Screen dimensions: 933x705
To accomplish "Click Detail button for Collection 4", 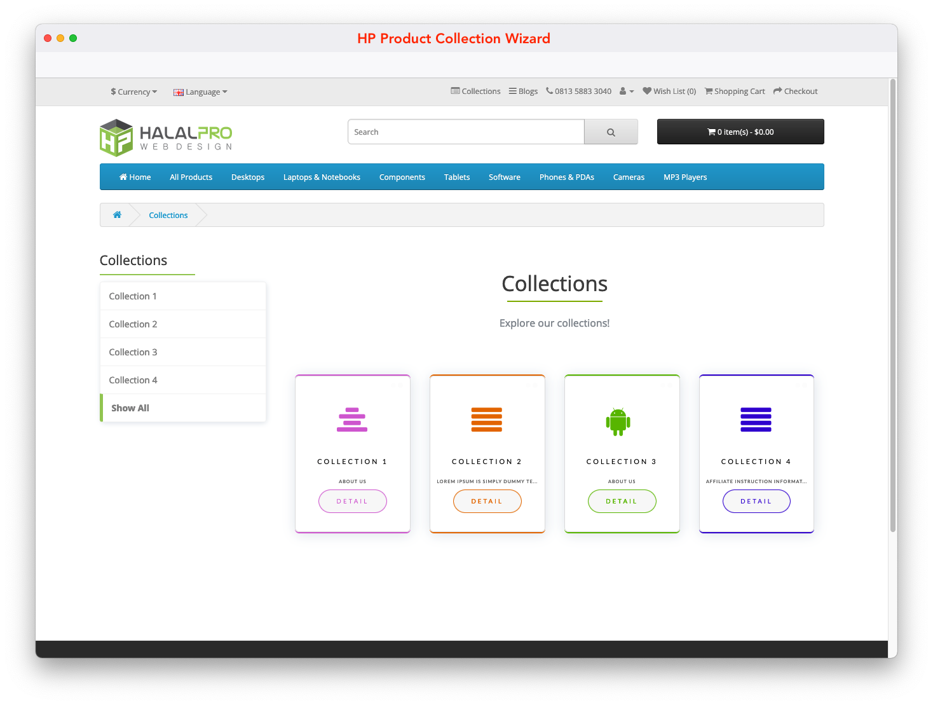I will pyautogui.click(x=756, y=502).
